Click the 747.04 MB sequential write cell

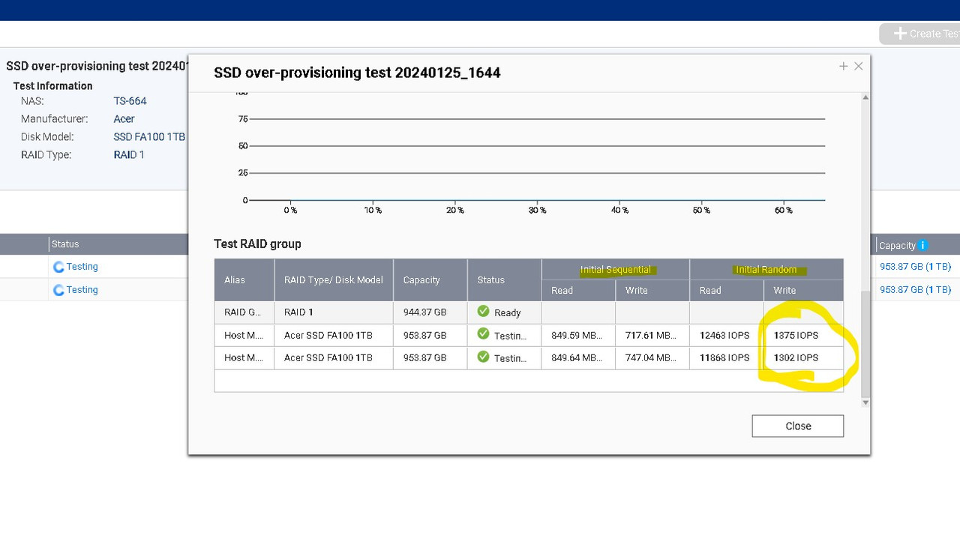[x=652, y=358]
